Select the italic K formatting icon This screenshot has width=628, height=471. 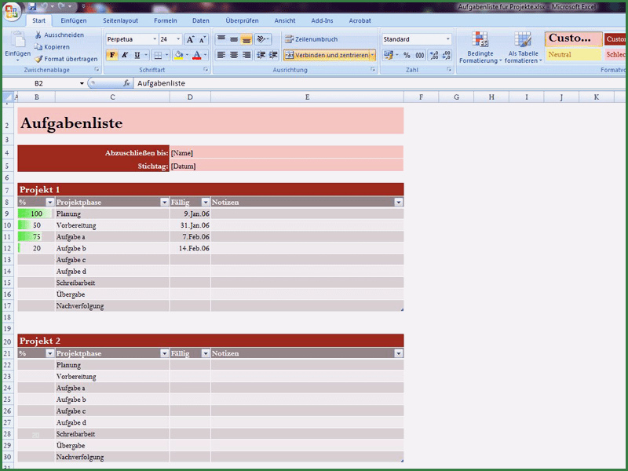(124, 53)
